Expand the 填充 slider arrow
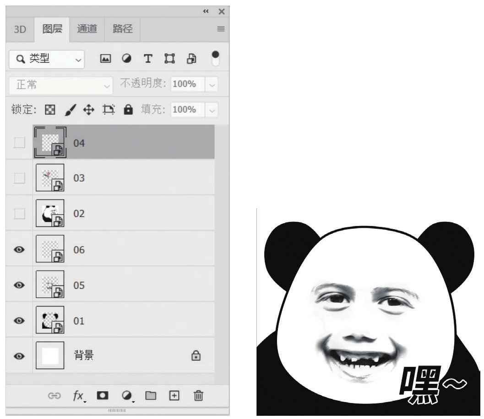 click(x=212, y=110)
